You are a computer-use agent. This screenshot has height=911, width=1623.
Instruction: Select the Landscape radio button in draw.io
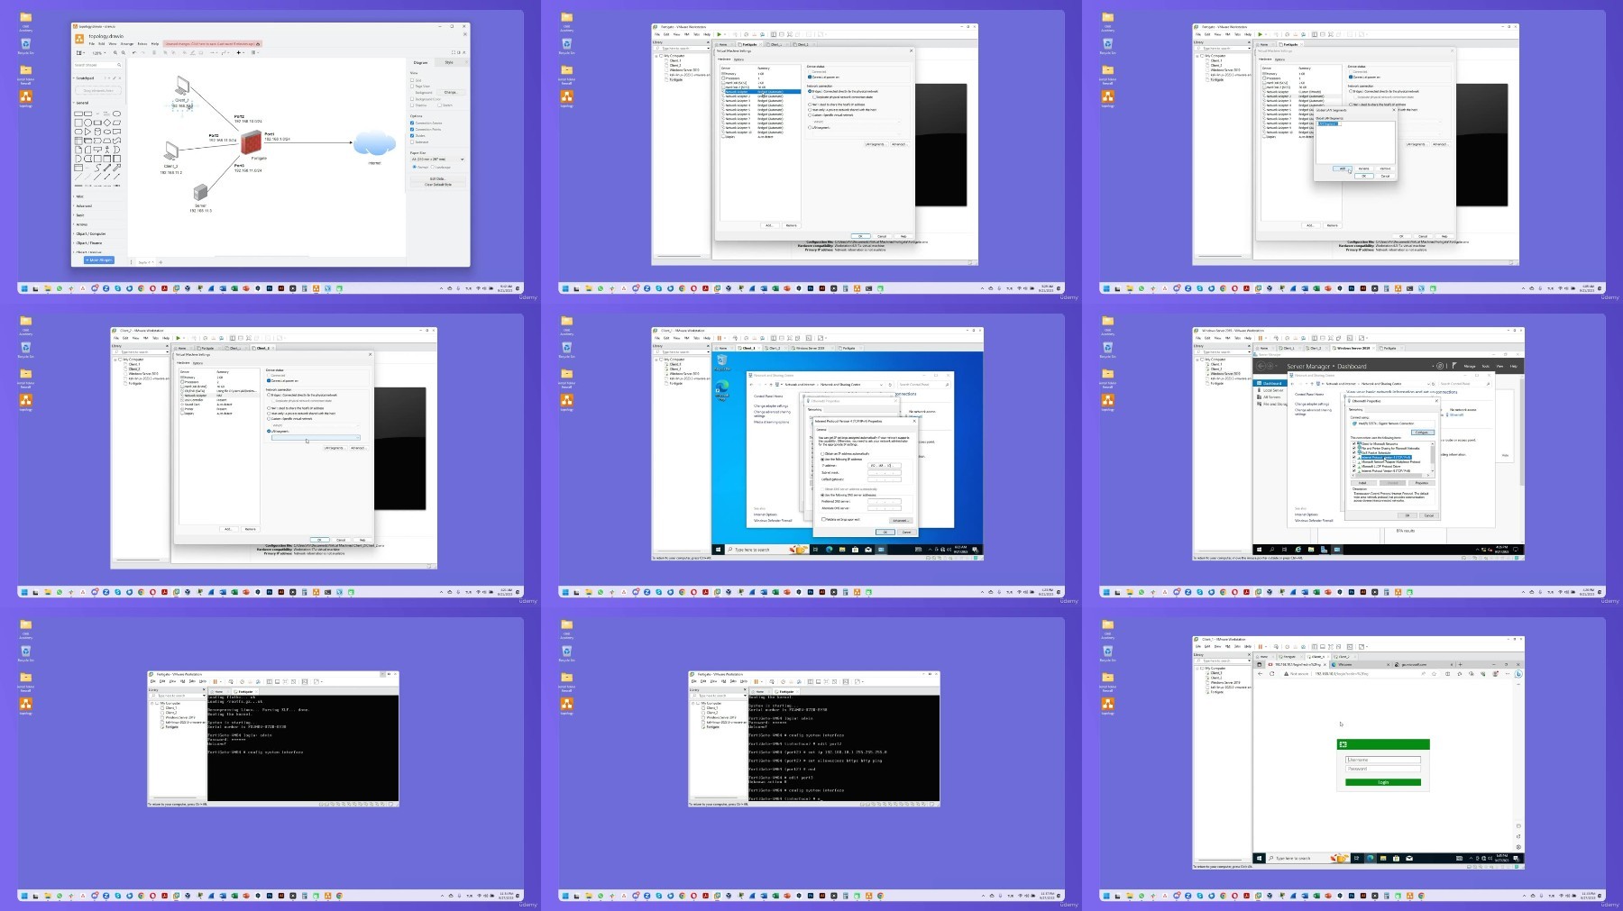click(x=433, y=167)
